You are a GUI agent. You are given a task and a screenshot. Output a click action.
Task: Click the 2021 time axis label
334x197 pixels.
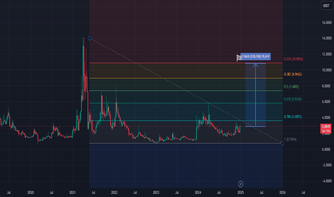[x=72, y=193]
